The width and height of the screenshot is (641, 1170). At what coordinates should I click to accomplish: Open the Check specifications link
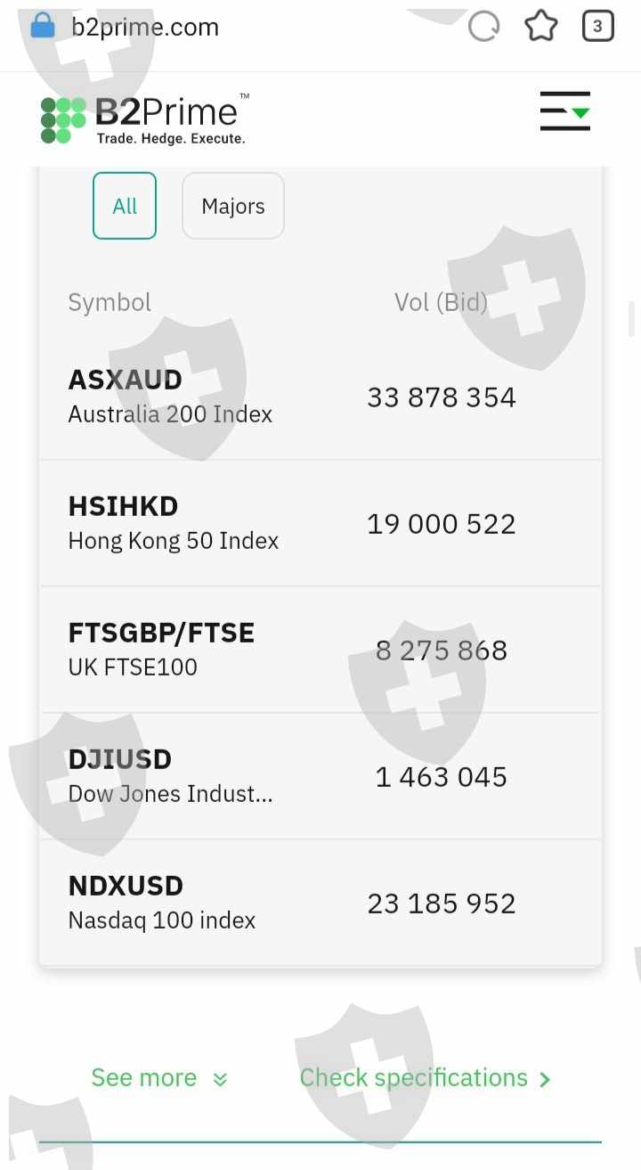(414, 1077)
